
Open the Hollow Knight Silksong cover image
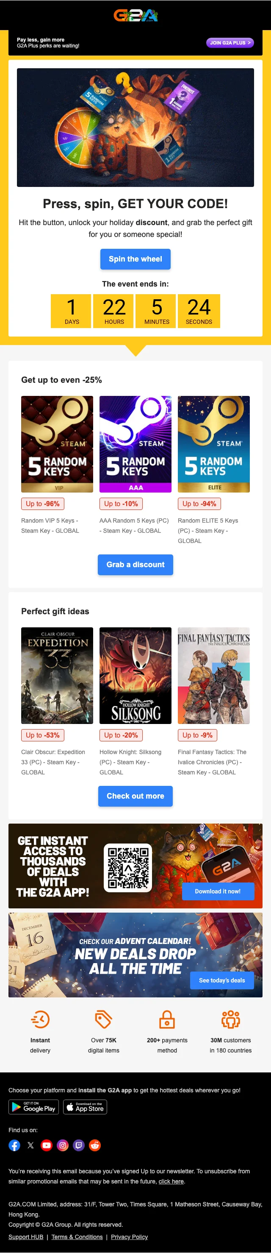coord(135,675)
